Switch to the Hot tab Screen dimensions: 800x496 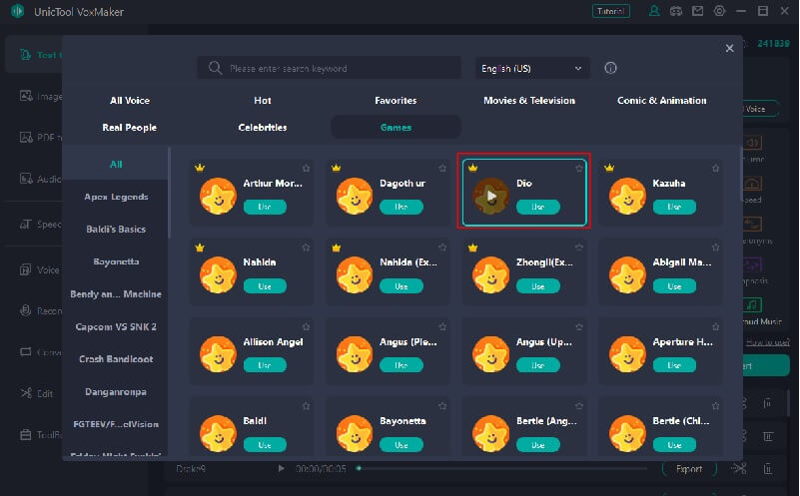[x=263, y=101]
